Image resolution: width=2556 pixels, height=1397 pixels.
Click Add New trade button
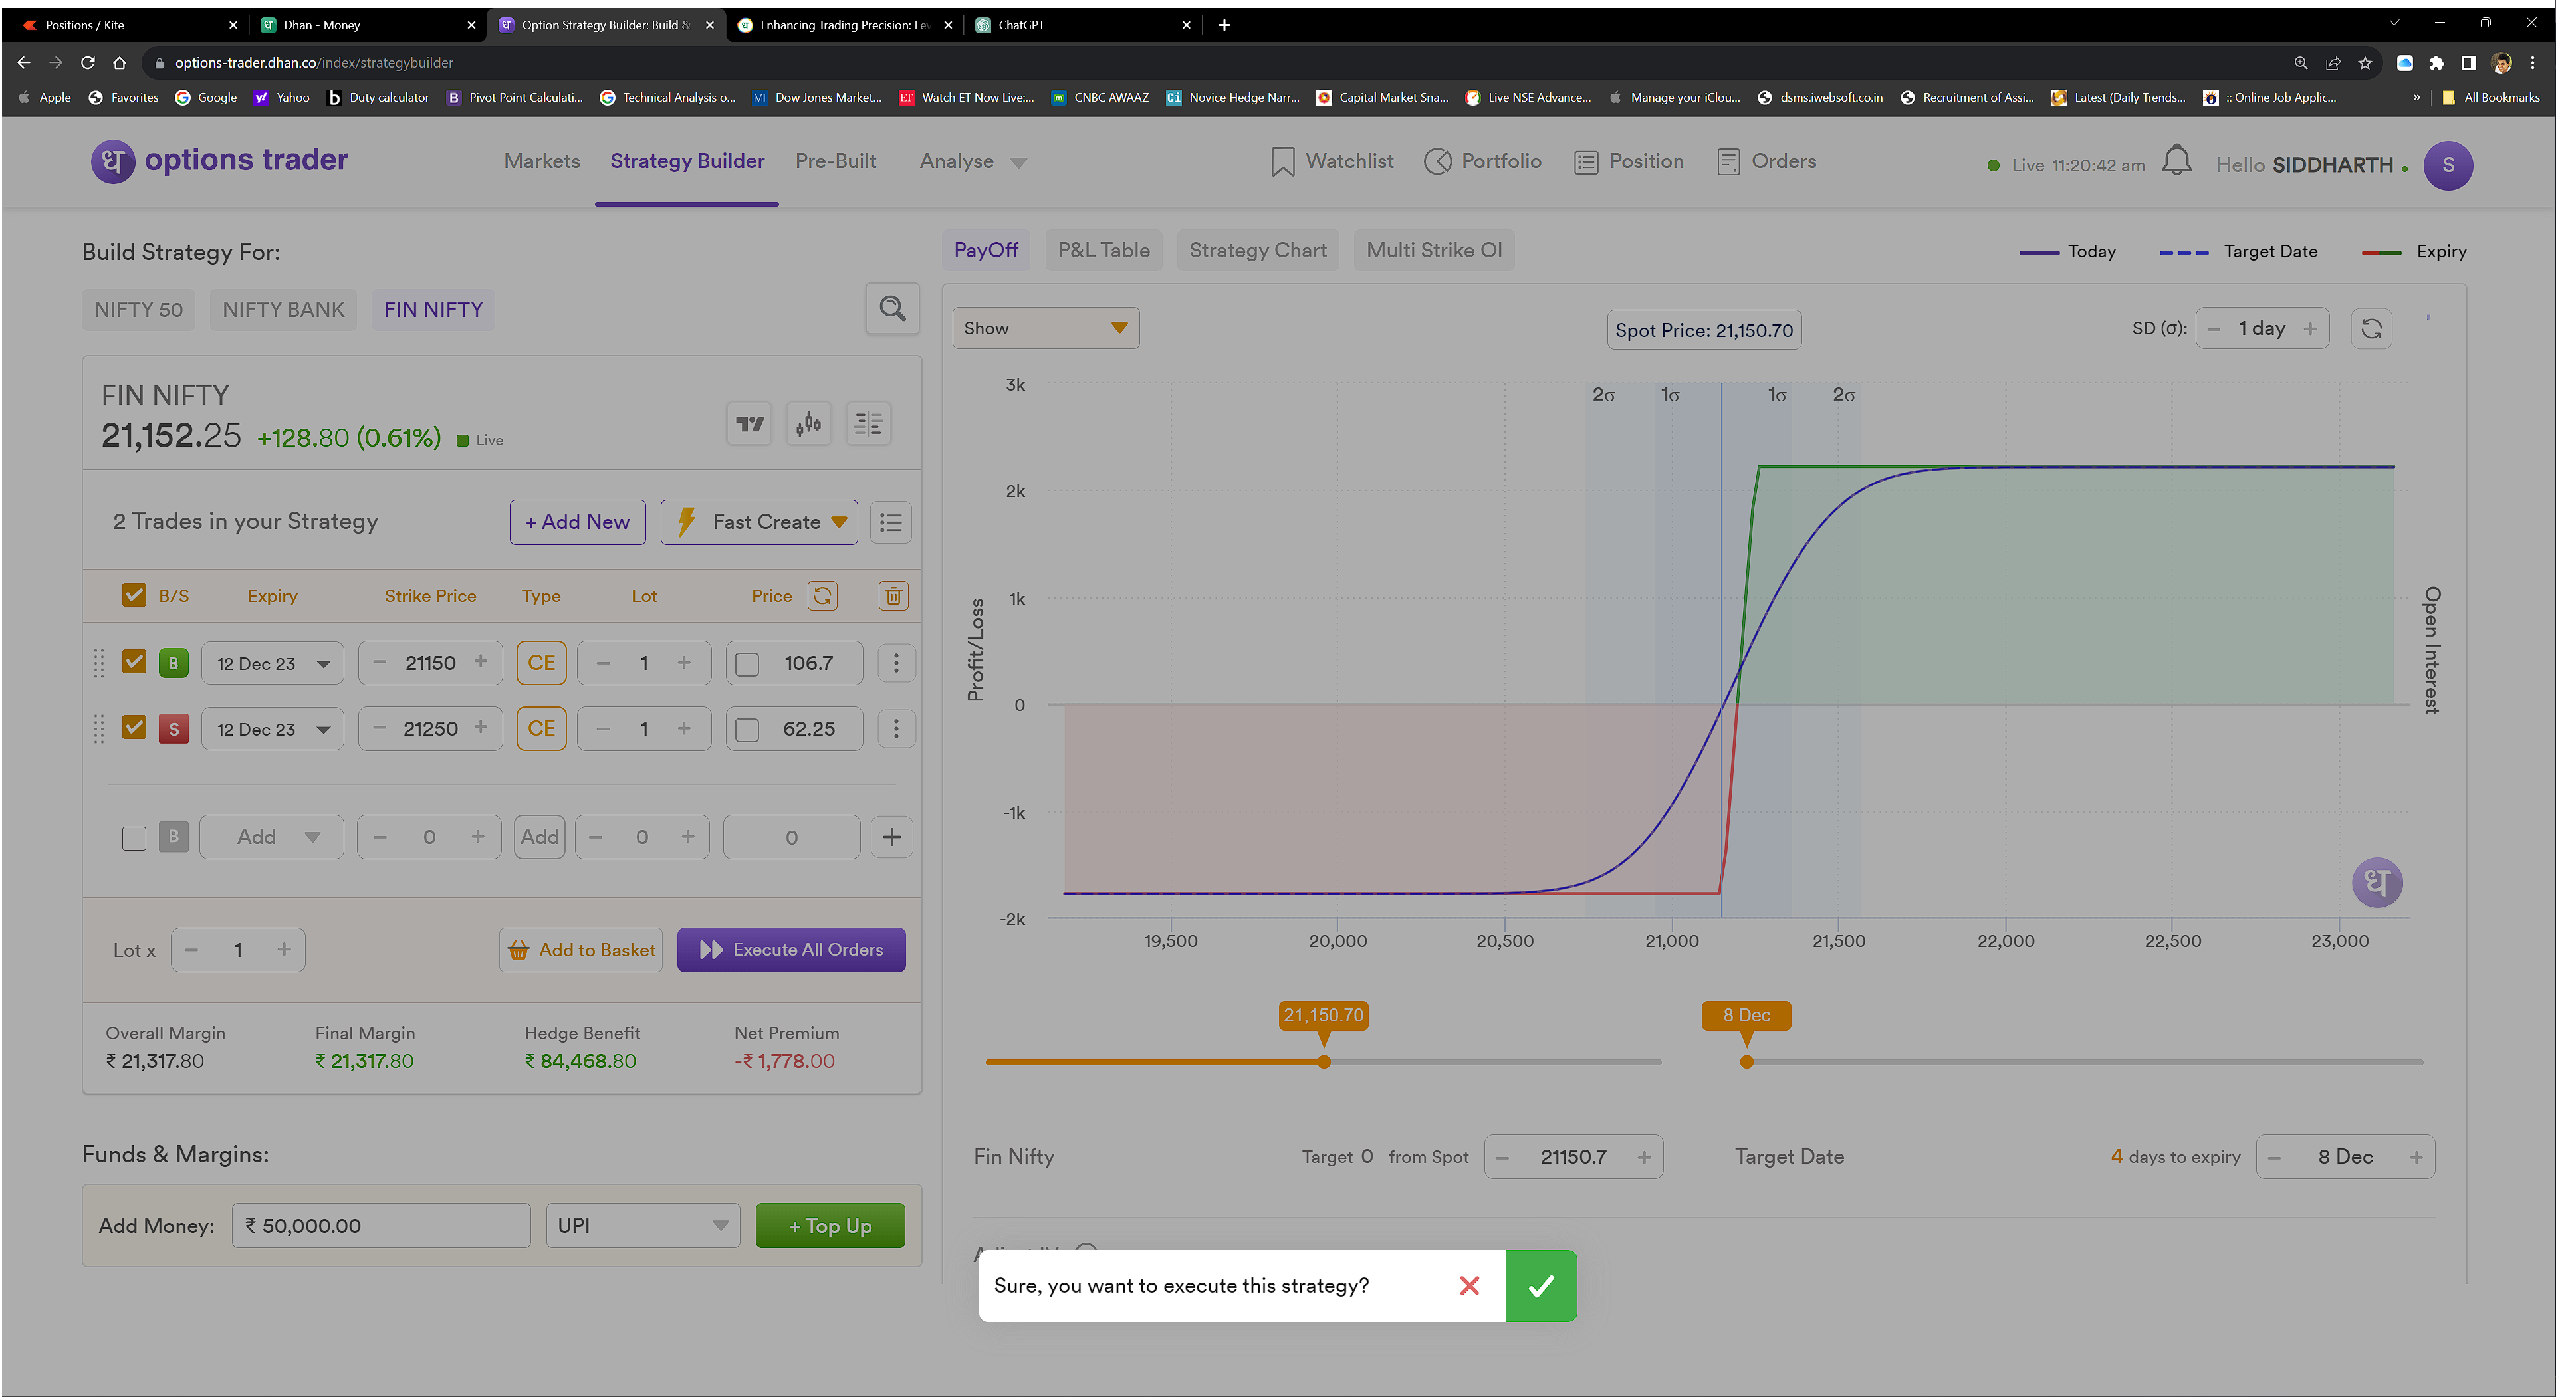click(x=578, y=522)
